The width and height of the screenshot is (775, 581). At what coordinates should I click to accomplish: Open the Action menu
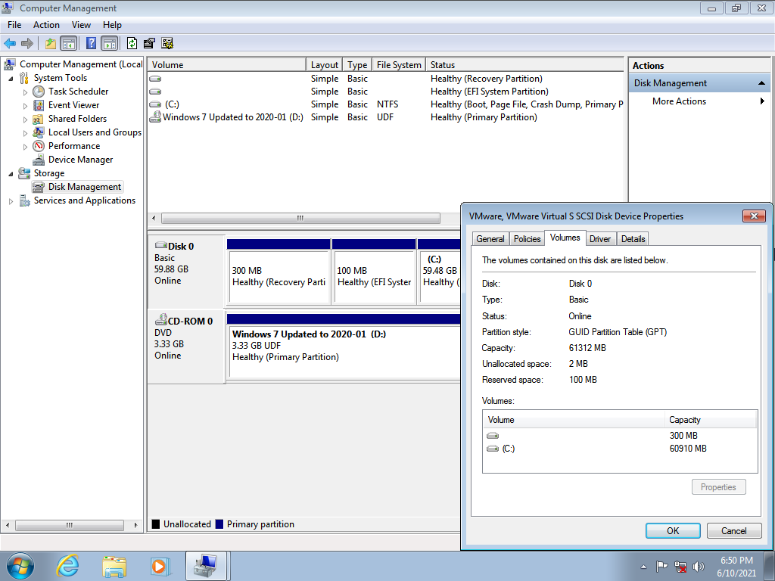tap(46, 25)
